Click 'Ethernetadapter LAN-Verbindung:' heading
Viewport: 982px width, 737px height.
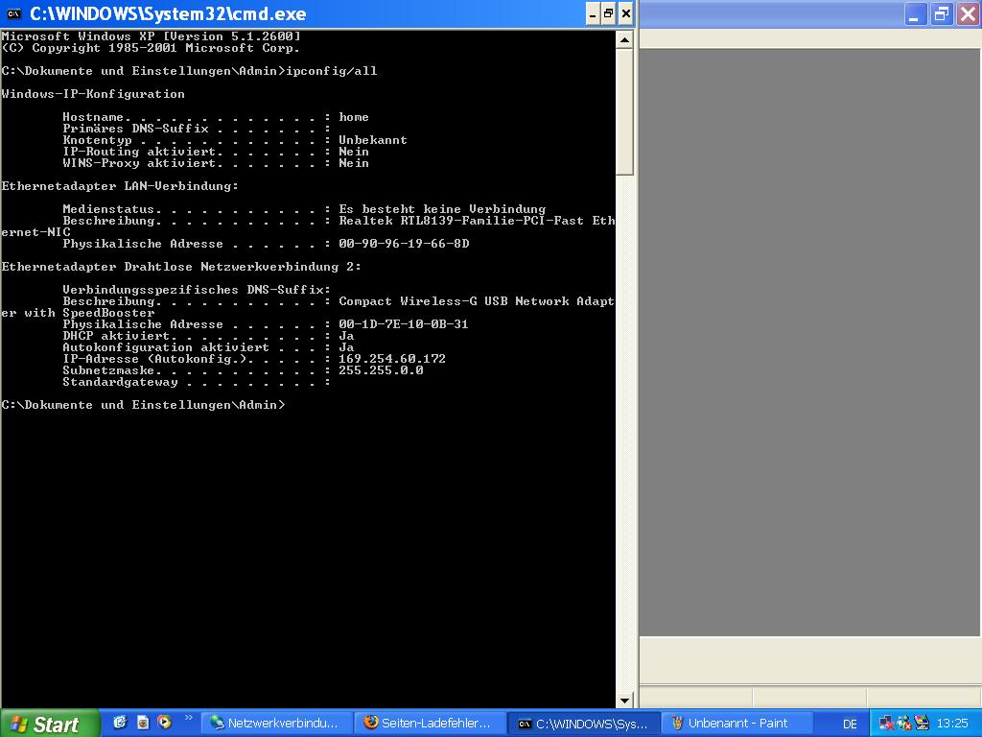(120, 186)
